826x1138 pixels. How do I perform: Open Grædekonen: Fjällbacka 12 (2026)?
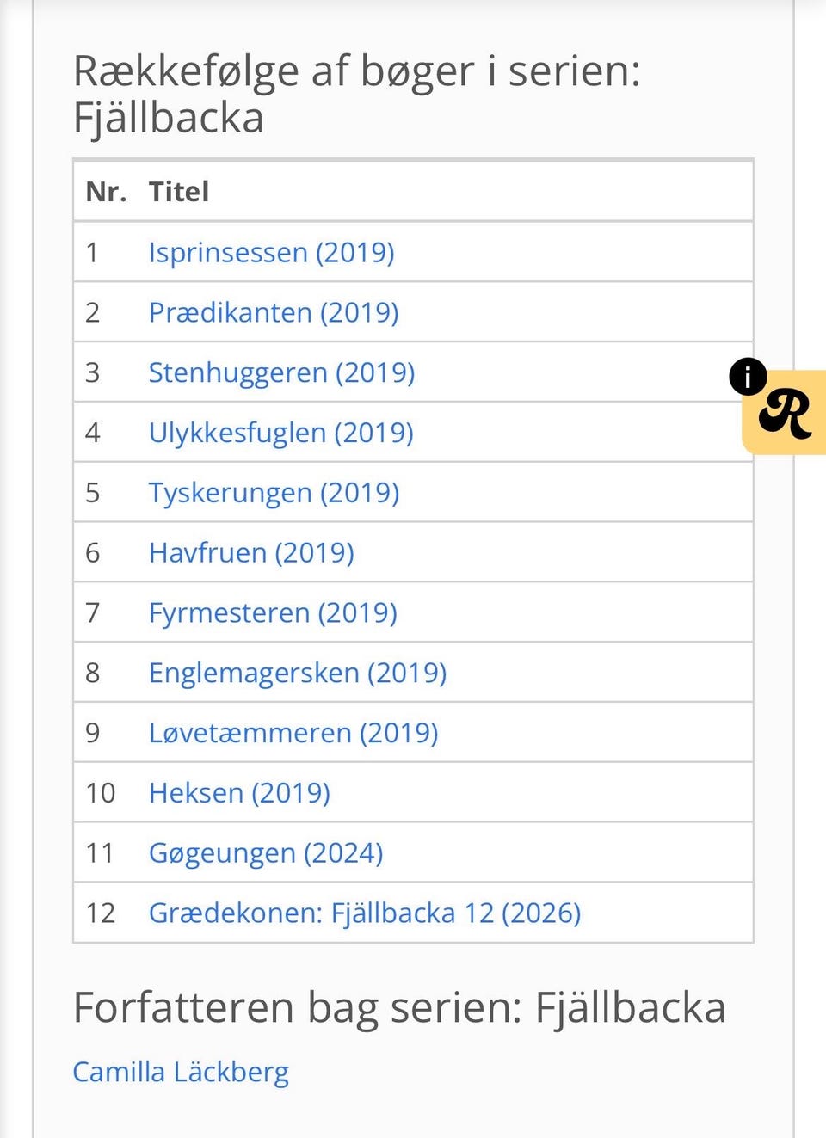pyautogui.click(x=365, y=913)
